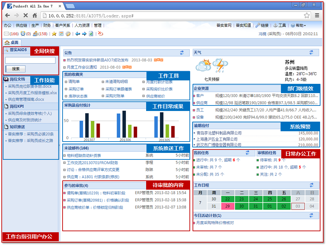Screen dimensions: 327x246
Task: Open a new browser tab
Action: pos(70,6)
